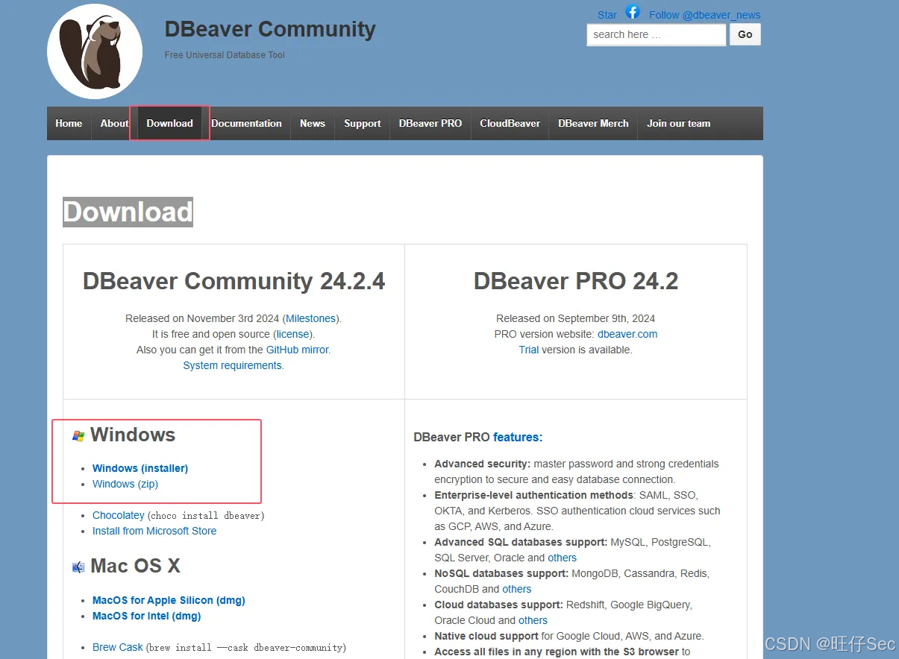Image resolution: width=899 pixels, height=659 pixels.
Task: Click the 'Native cloud support' bullet text
Action: 486,636
